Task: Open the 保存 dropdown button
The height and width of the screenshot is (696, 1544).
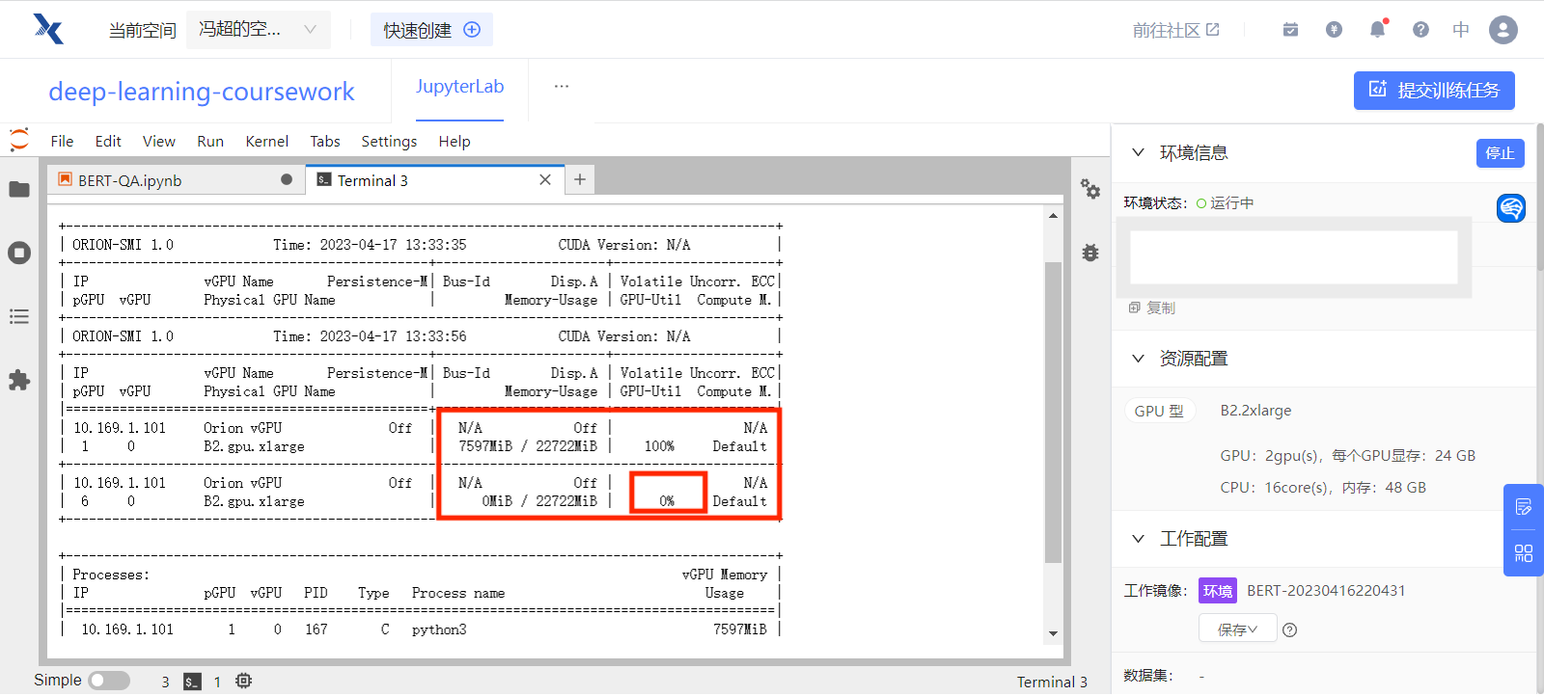Action: pyautogui.click(x=1237, y=629)
